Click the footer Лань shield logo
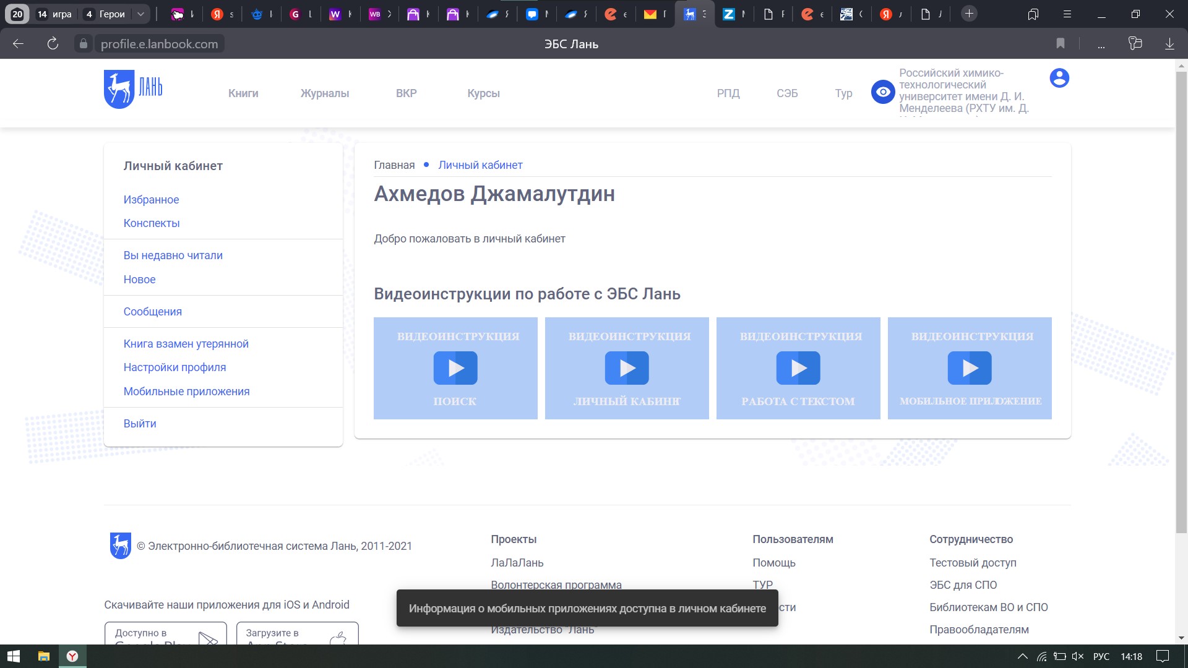The width and height of the screenshot is (1188, 668). click(120, 546)
